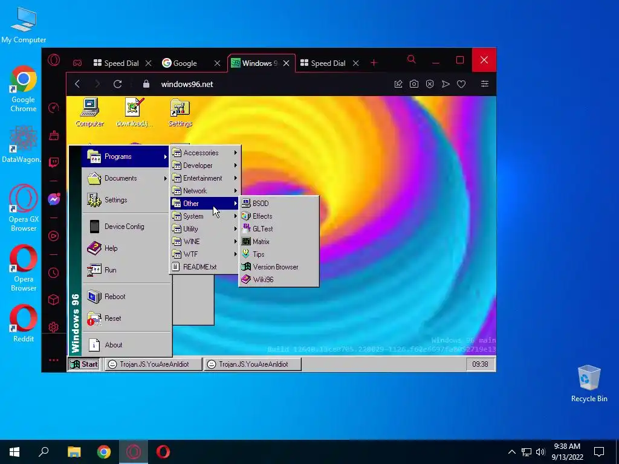Expand the Accessories submenu
619x464 pixels.
(x=206, y=153)
